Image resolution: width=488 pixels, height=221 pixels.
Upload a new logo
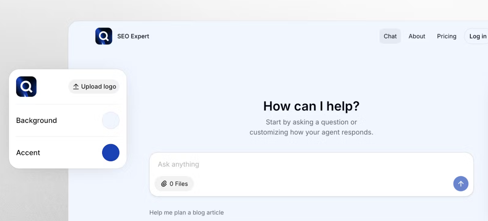94,87
